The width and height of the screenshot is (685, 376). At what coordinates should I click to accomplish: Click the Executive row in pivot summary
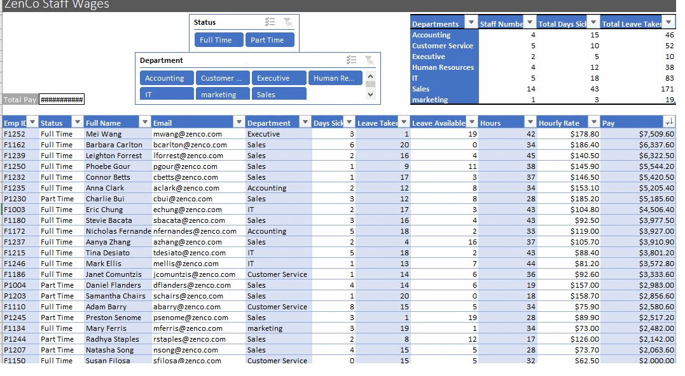(543, 57)
